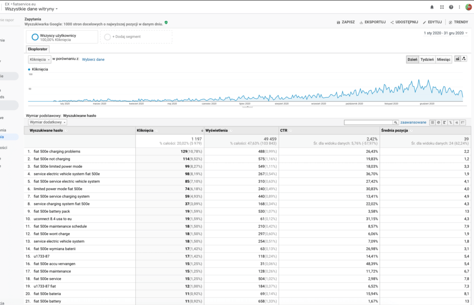The image size is (474, 305).
Task: Select the line chart view icon
Action: pos(458,59)
